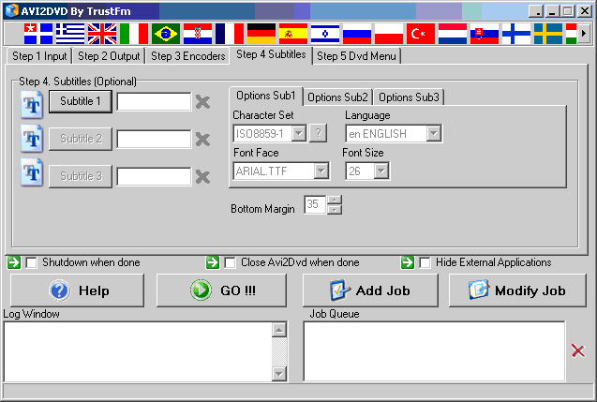Open the Font Face dropdown showing ARIAL.TTF

coord(321,171)
